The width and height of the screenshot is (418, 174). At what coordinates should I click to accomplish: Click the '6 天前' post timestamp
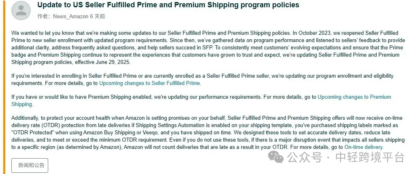[98, 17]
